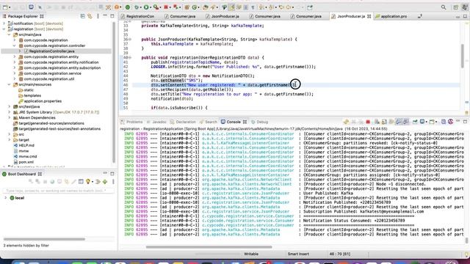Viewport: 470px width, 264px height.
Task: Toggle Block Selection Mode in the toolbar
Action: tap(246, 7)
